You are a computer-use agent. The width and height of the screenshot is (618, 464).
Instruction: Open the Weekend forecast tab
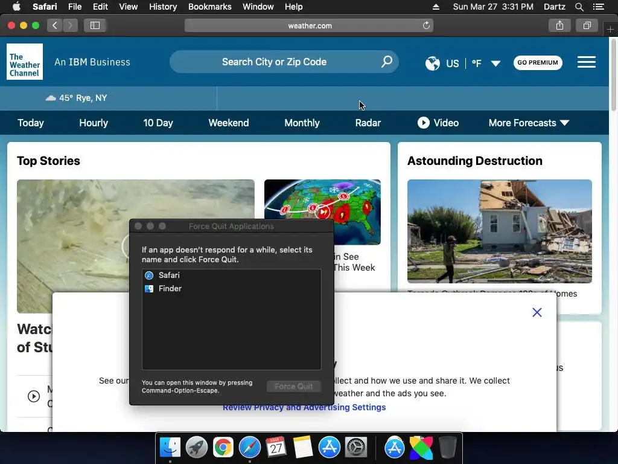point(229,123)
